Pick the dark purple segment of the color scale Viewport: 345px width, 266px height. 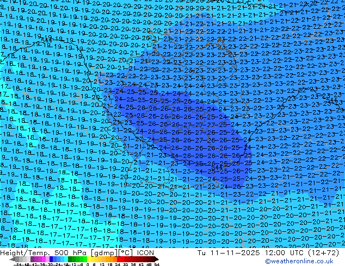[x=32, y=259]
